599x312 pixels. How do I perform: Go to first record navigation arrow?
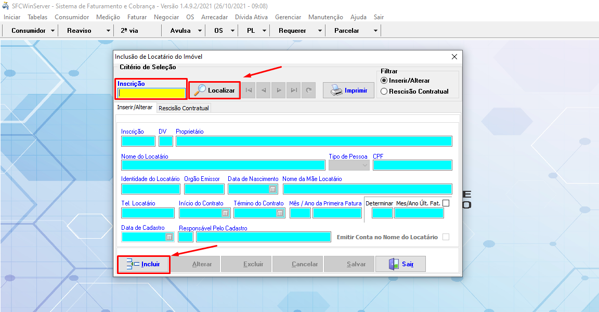(249, 90)
